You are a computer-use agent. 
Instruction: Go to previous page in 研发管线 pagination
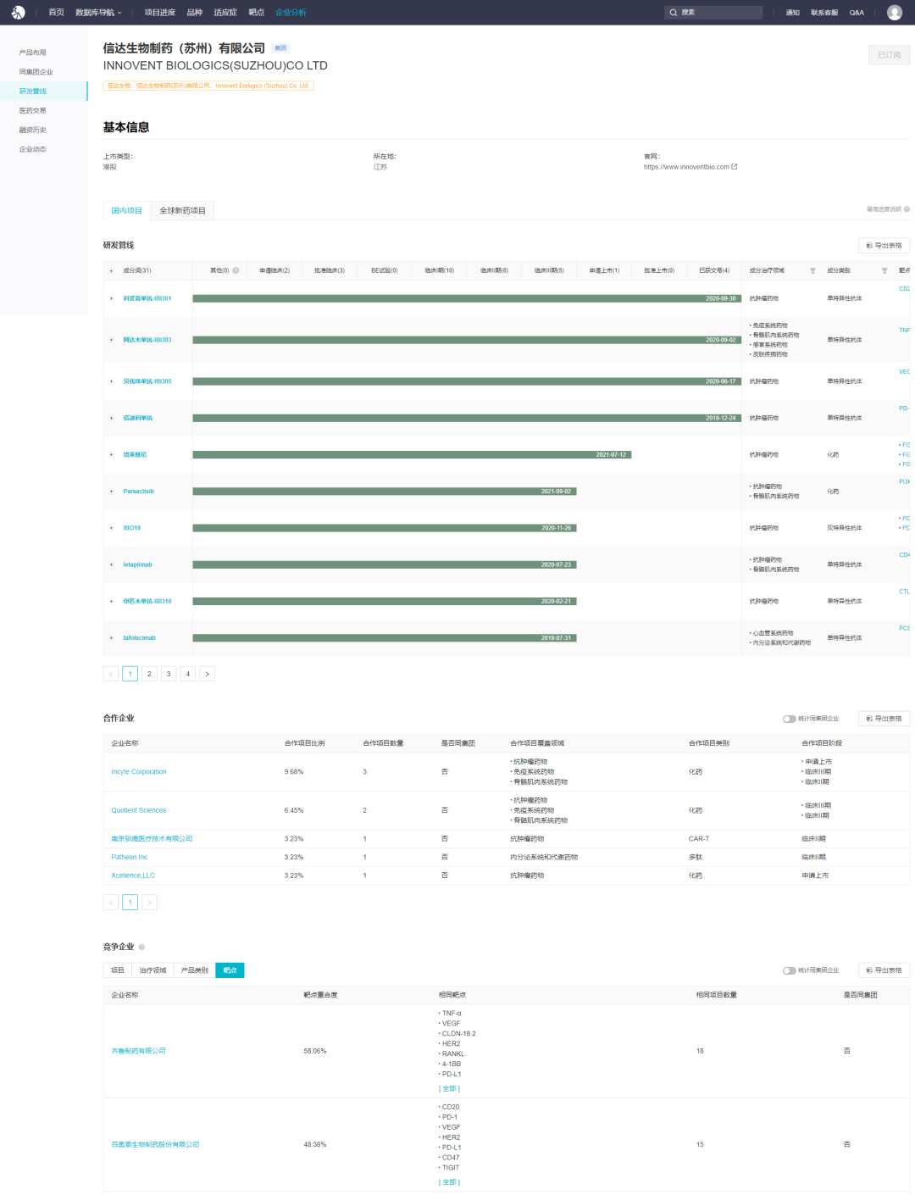click(111, 674)
